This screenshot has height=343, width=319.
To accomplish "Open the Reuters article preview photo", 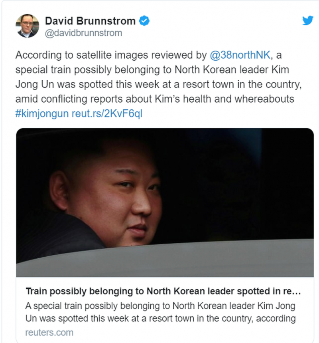I will click(x=165, y=202).
